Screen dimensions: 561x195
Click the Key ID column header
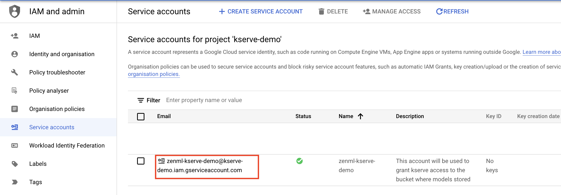point(494,116)
